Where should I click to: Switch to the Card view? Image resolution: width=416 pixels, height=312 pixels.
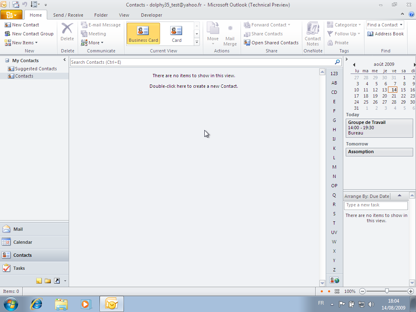[176, 33]
